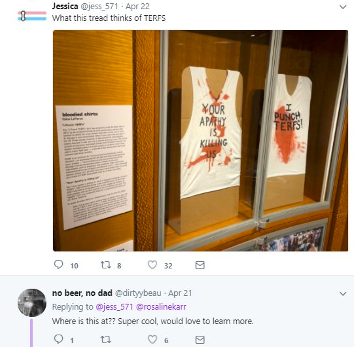This screenshot has height=347, width=354.
Task: Open the 'no beer, no dad' display name
Action: pos(82,293)
